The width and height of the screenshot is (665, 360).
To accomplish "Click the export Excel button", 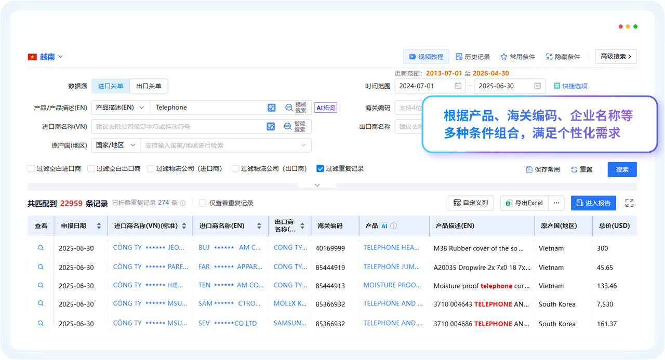I will pyautogui.click(x=524, y=203).
